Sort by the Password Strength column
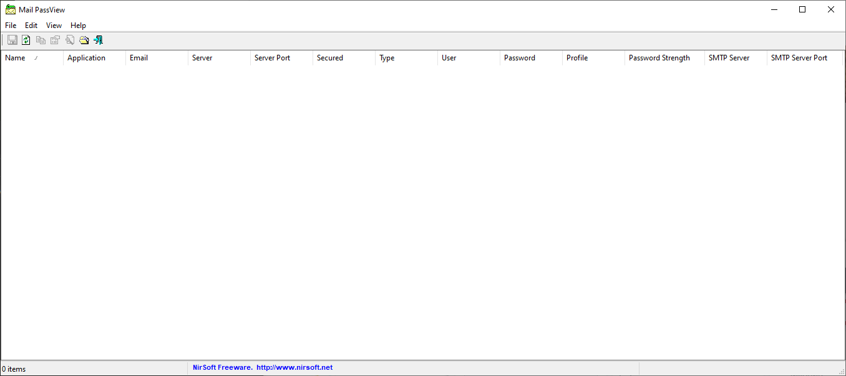 (x=659, y=58)
